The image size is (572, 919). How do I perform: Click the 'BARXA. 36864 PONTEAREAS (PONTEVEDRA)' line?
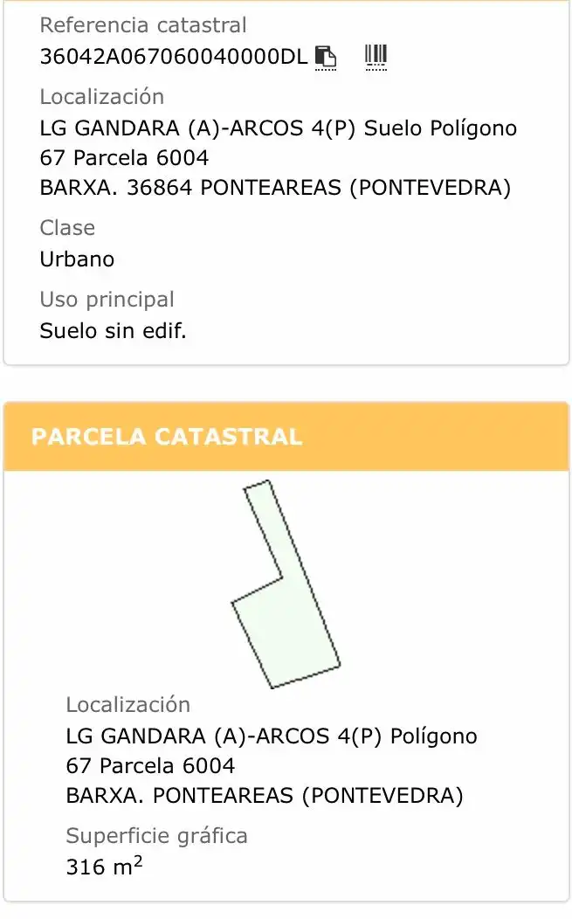pos(275,188)
